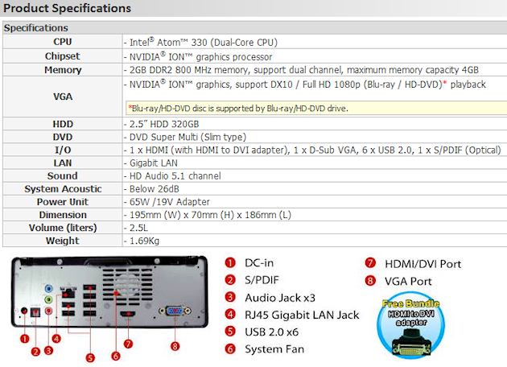
Task: Click the DVD row label
Action: pos(63,137)
